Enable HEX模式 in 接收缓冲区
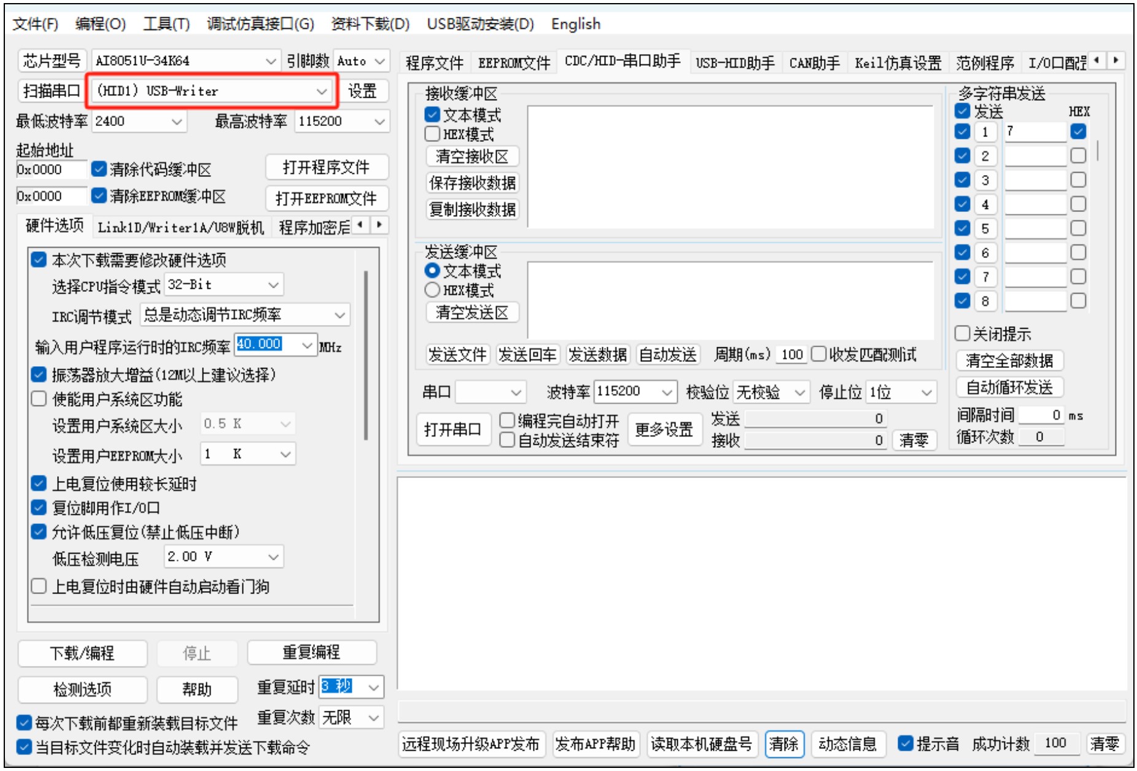 [433, 134]
